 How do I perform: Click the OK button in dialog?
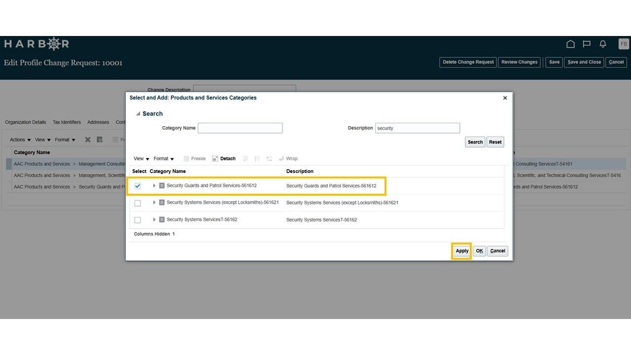[479, 251]
